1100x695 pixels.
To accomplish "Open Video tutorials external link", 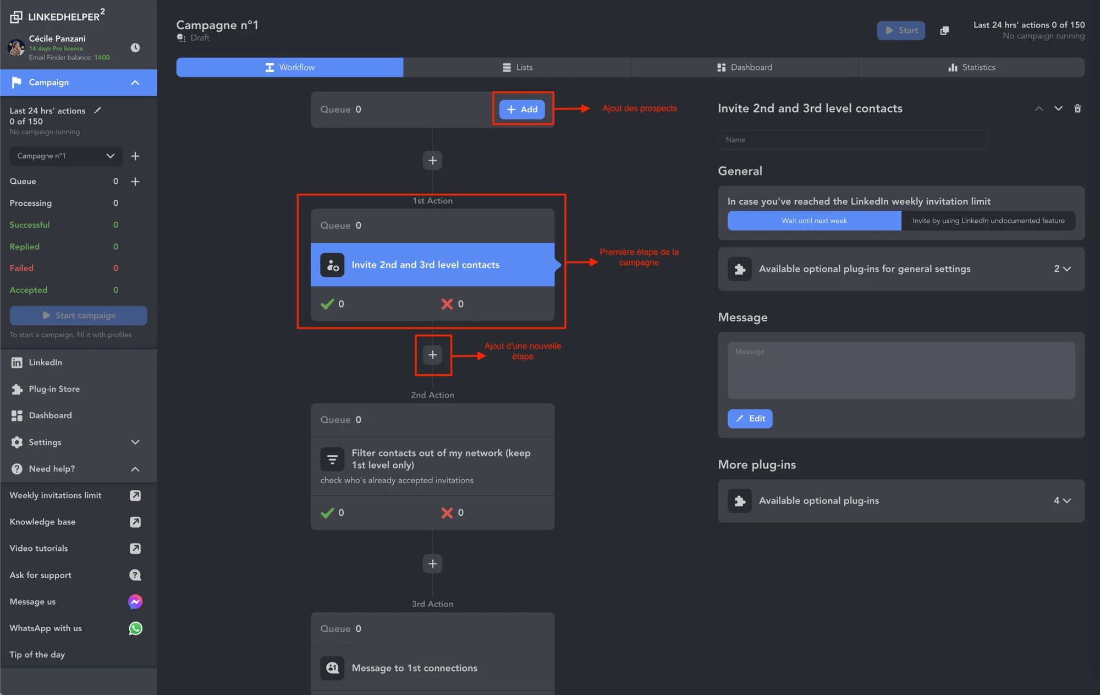I will [x=135, y=549].
